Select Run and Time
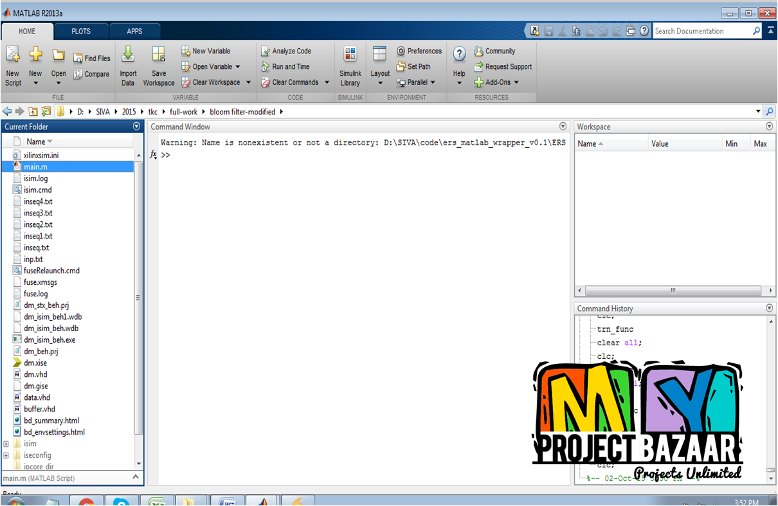This screenshot has height=506, width=778. pos(285,67)
